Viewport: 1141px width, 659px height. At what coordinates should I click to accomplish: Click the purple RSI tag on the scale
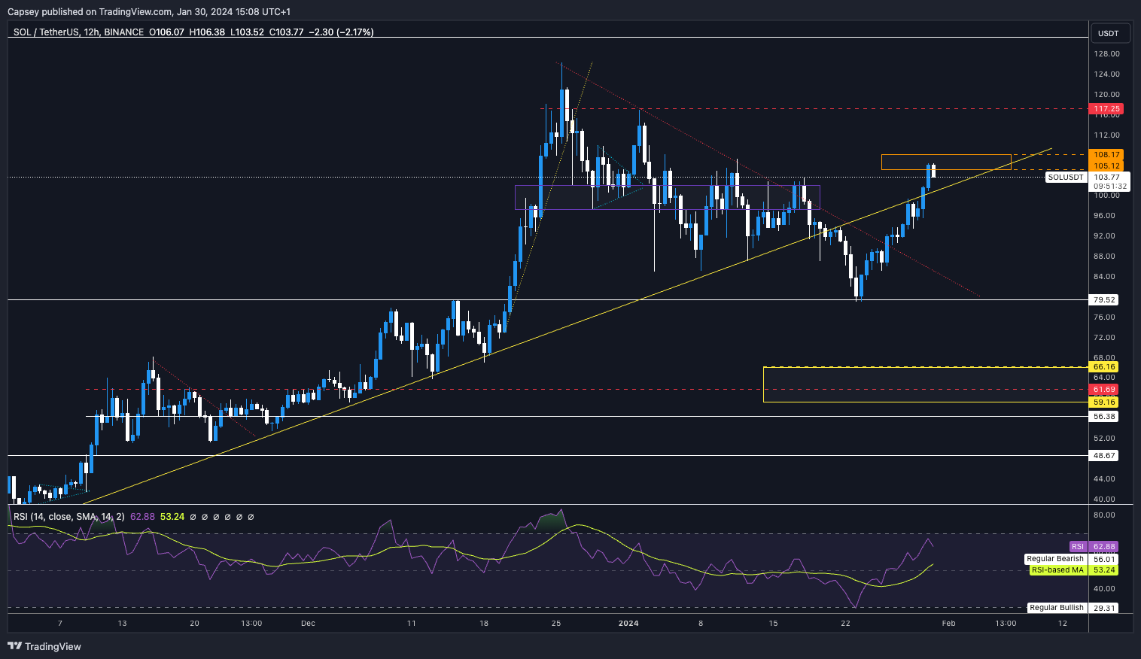[1078, 547]
